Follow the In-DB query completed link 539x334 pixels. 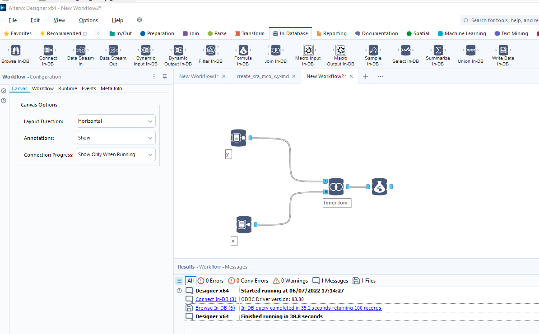[x=311, y=307]
